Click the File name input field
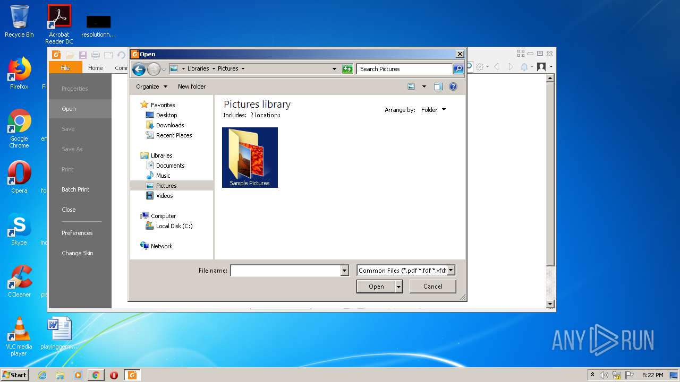The image size is (680, 382). click(286, 271)
